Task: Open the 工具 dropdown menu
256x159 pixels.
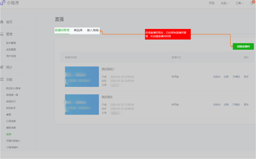Action: (239, 3)
